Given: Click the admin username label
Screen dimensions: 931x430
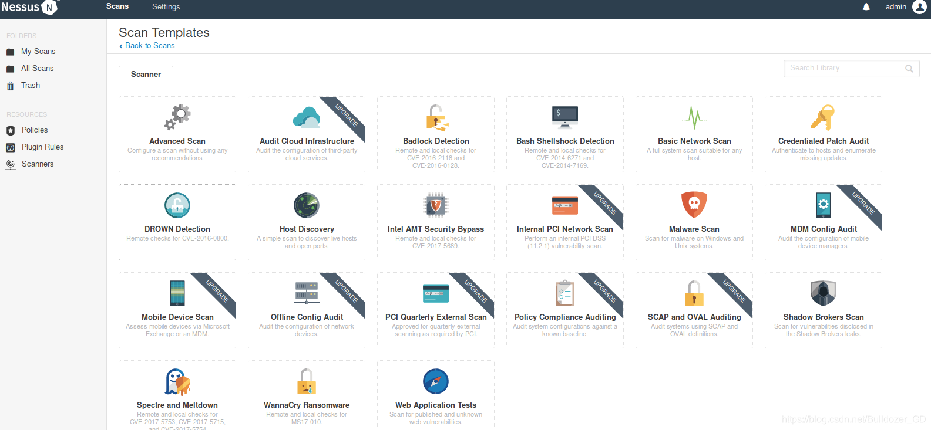Looking at the screenshot, I should pyautogui.click(x=896, y=7).
